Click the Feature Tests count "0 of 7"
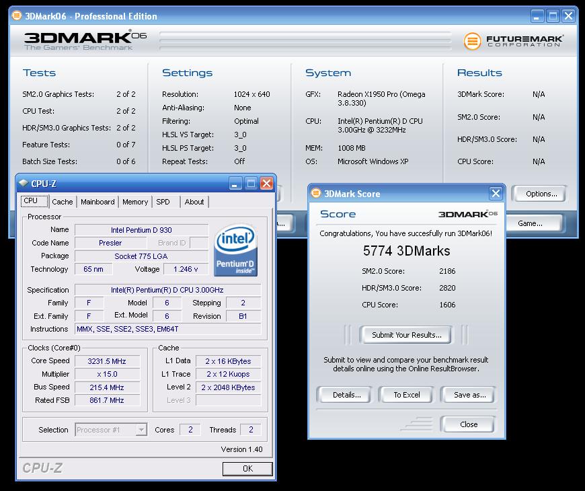The width and height of the screenshot is (585, 491). point(126,145)
